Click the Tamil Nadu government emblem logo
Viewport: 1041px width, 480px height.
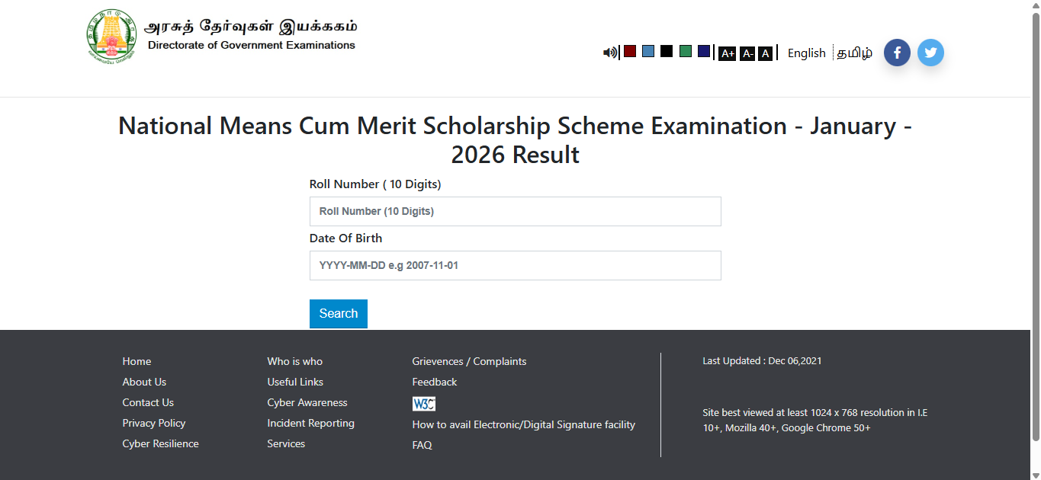pos(111,35)
